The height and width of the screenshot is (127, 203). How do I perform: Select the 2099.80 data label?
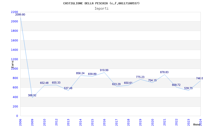pos(20,15)
